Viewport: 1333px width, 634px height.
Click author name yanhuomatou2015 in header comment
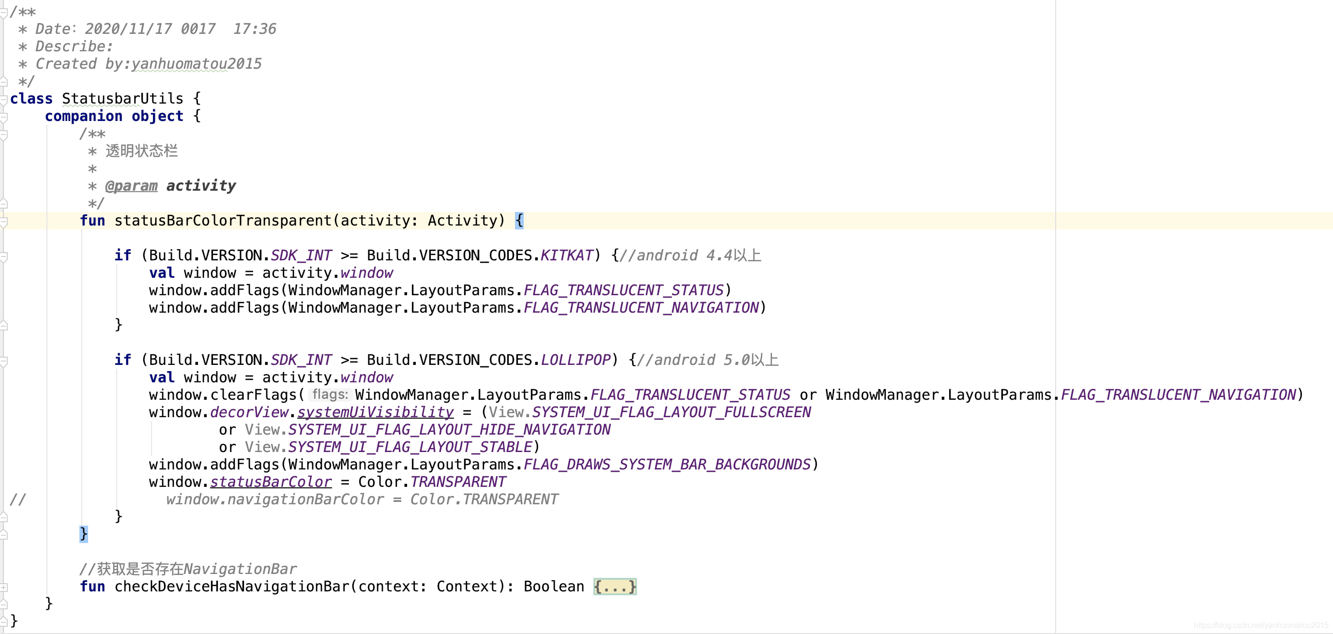coord(196,64)
